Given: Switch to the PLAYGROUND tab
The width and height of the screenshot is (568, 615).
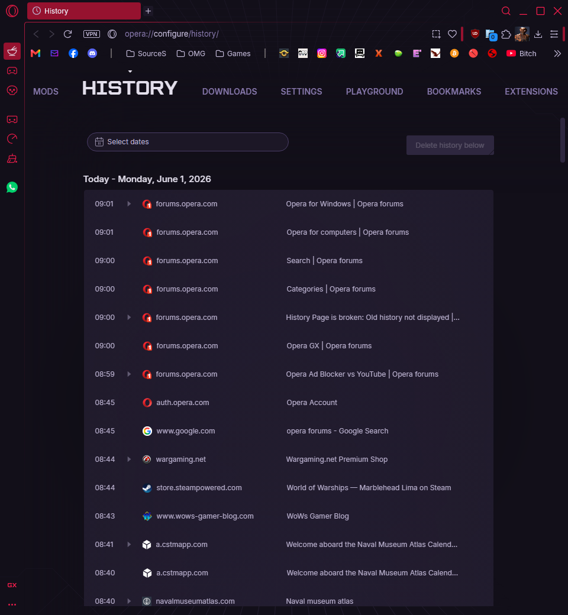Looking at the screenshot, I should click(x=375, y=92).
